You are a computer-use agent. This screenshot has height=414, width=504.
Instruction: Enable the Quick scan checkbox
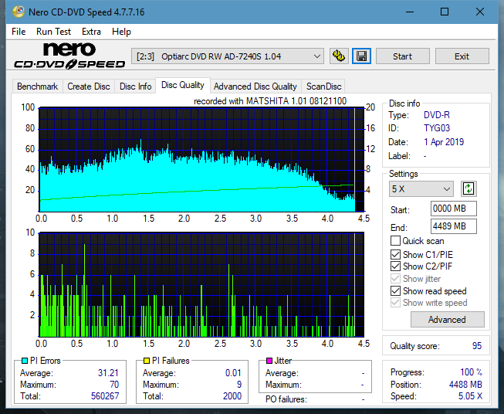click(395, 241)
